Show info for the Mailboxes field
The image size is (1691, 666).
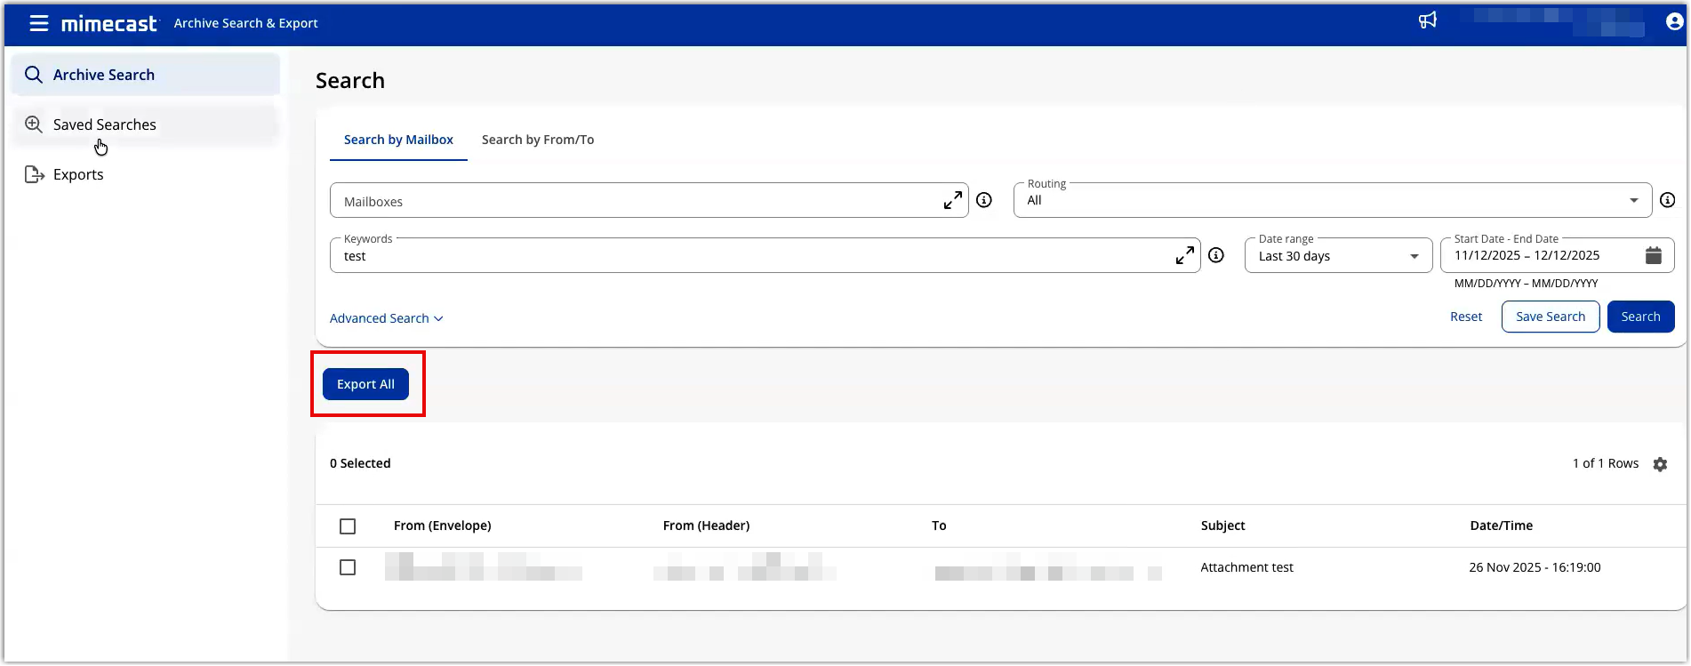pyautogui.click(x=984, y=200)
